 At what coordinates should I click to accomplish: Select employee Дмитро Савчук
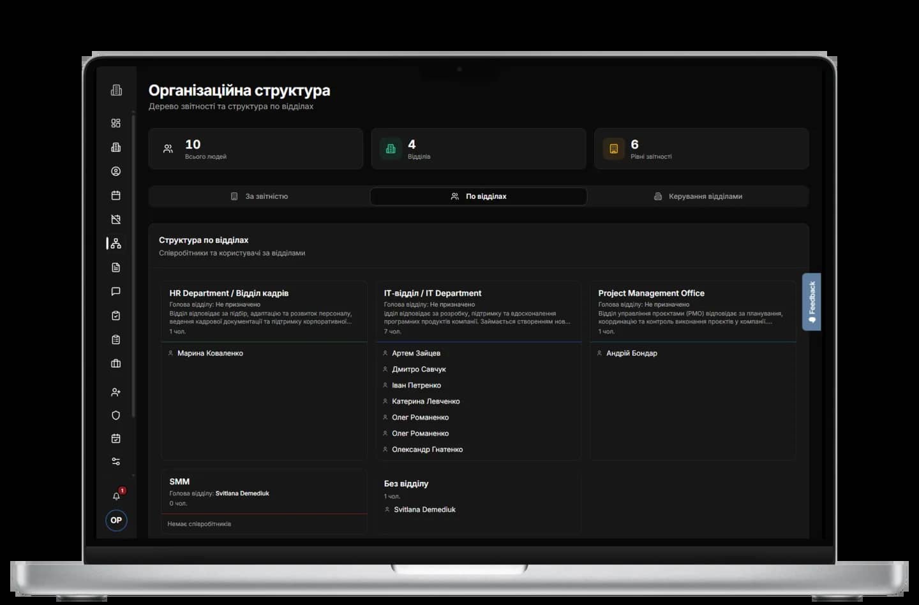[x=419, y=369]
